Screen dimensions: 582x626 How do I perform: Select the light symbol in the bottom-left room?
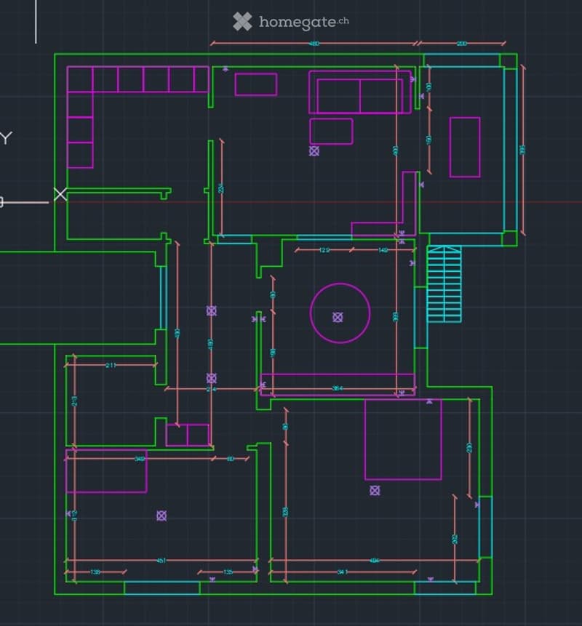[162, 515]
